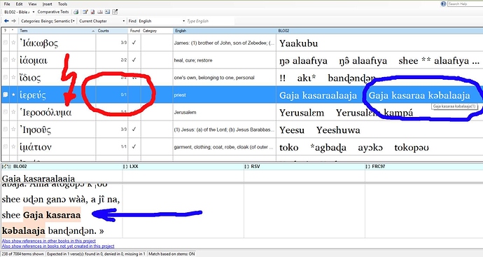Toggle the star on the ἱμάτιον row

coord(13,146)
